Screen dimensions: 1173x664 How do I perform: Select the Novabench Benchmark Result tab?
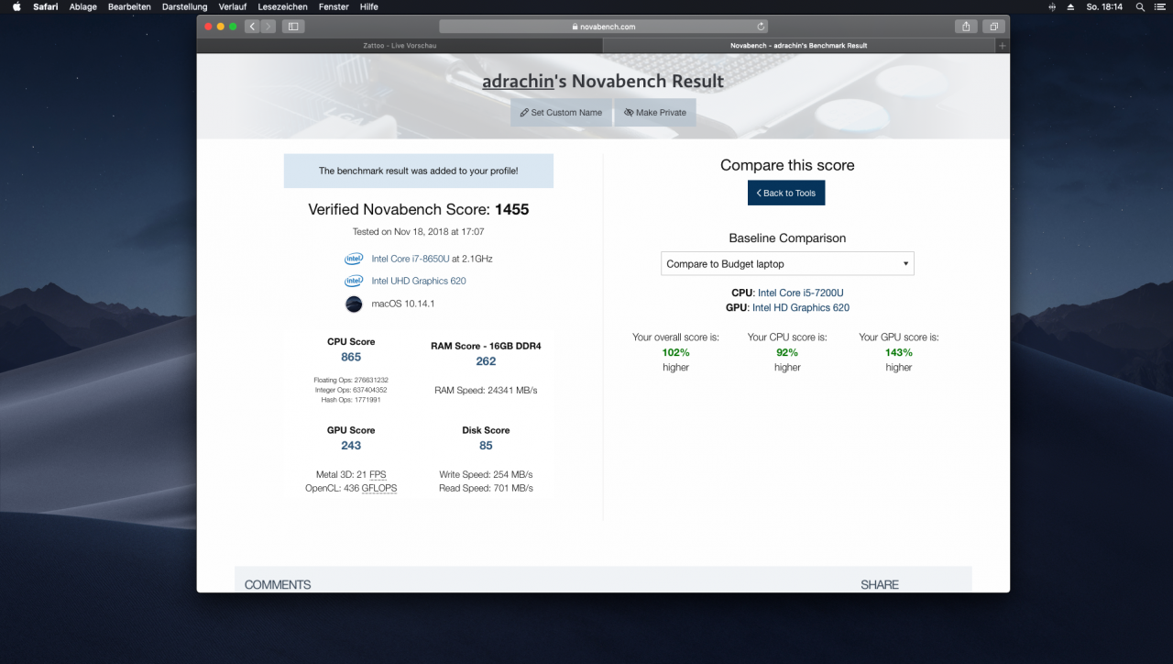799,45
